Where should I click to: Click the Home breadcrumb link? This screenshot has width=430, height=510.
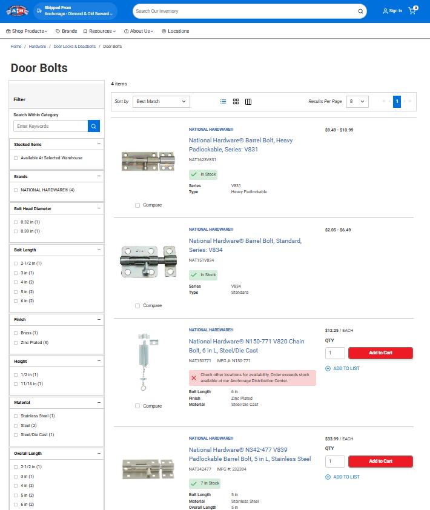tap(16, 47)
